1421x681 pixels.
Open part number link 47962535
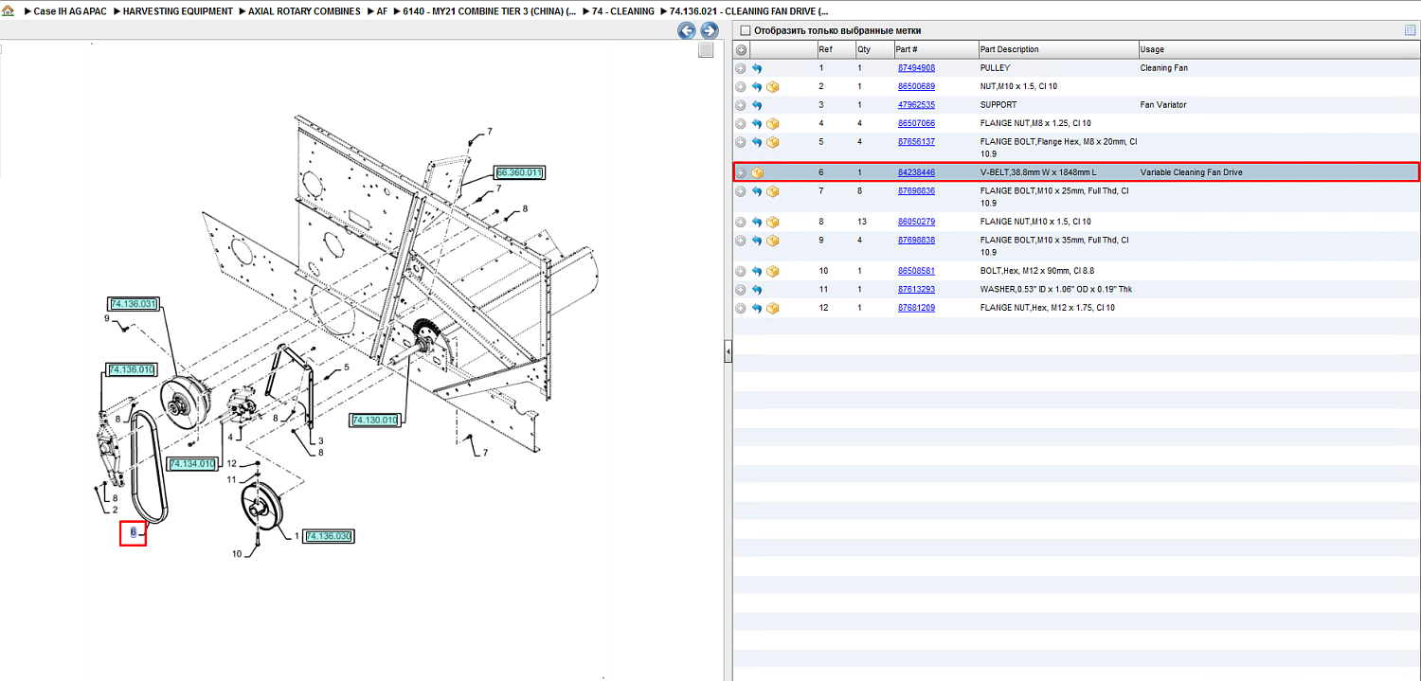pos(916,105)
